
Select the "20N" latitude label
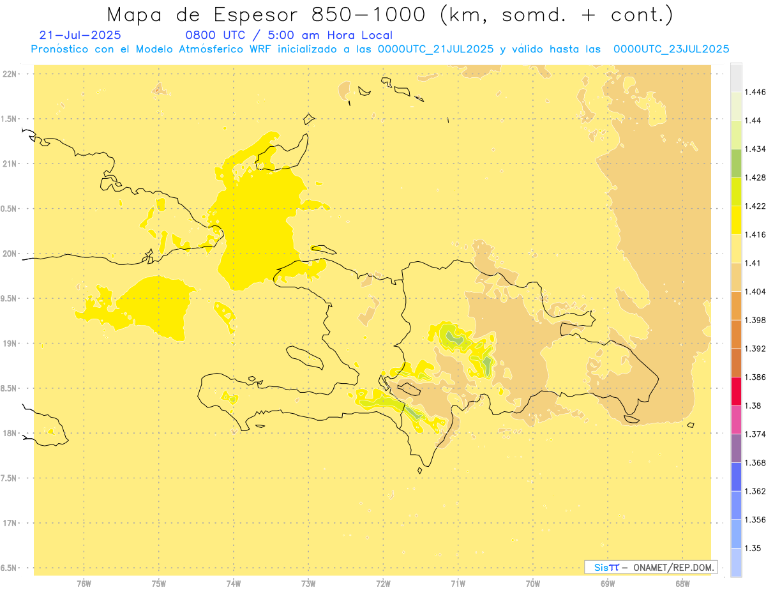point(10,254)
